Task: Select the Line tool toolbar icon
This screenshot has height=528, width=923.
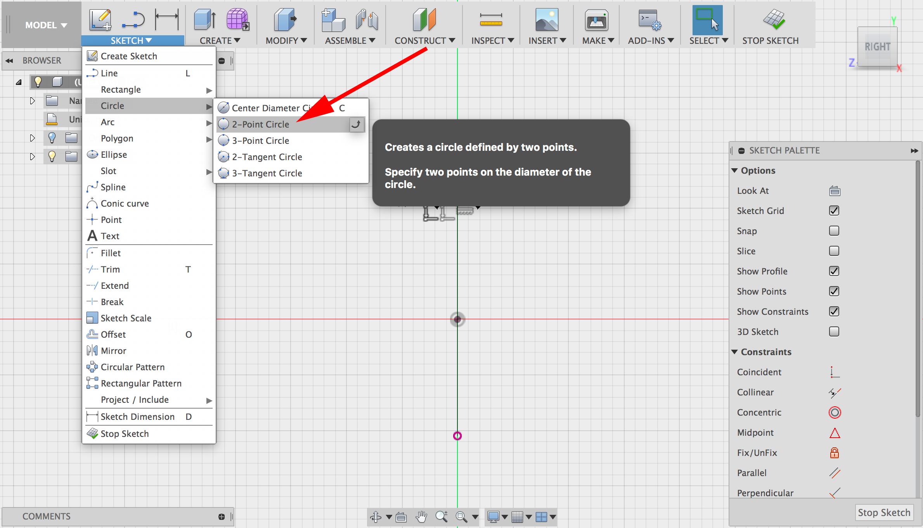Action: [x=133, y=19]
